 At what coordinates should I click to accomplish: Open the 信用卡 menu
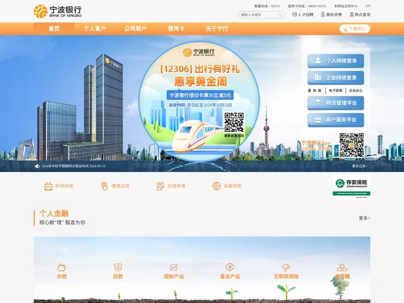(176, 29)
